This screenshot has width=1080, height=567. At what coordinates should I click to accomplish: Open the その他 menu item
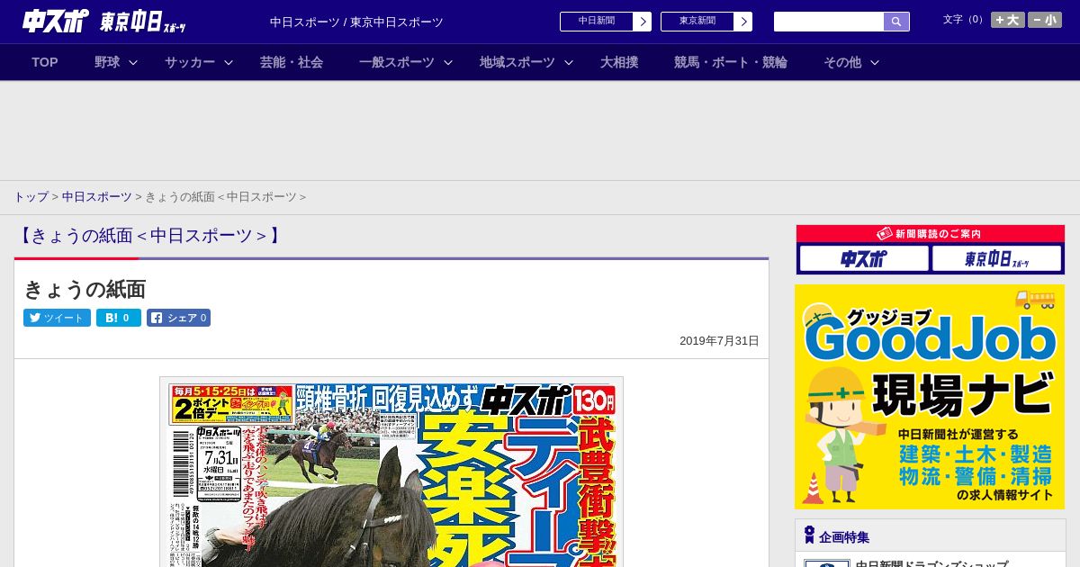[842, 62]
